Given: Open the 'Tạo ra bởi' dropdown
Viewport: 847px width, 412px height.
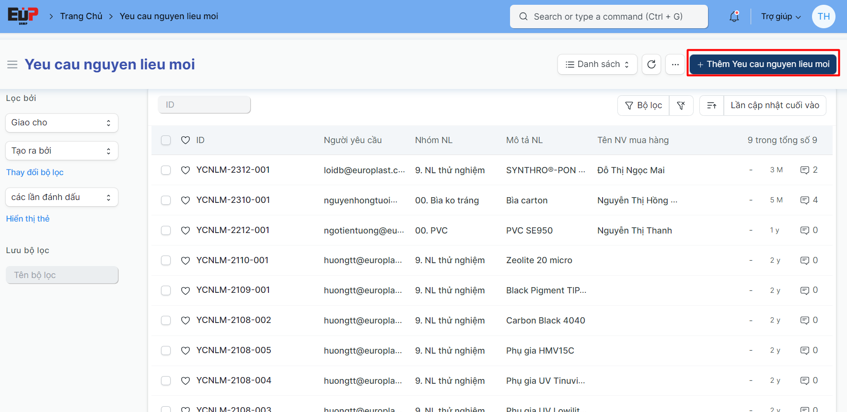Looking at the screenshot, I should pos(62,151).
